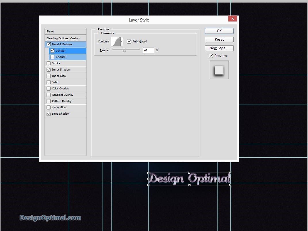
Task: Click the transform center reference point
Action: coord(189,179)
